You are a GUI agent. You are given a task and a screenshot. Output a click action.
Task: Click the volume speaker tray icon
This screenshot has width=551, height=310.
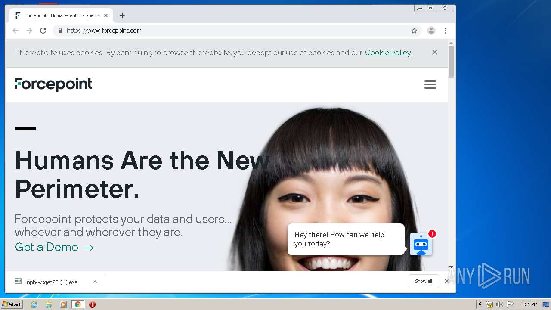pos(500,304)
